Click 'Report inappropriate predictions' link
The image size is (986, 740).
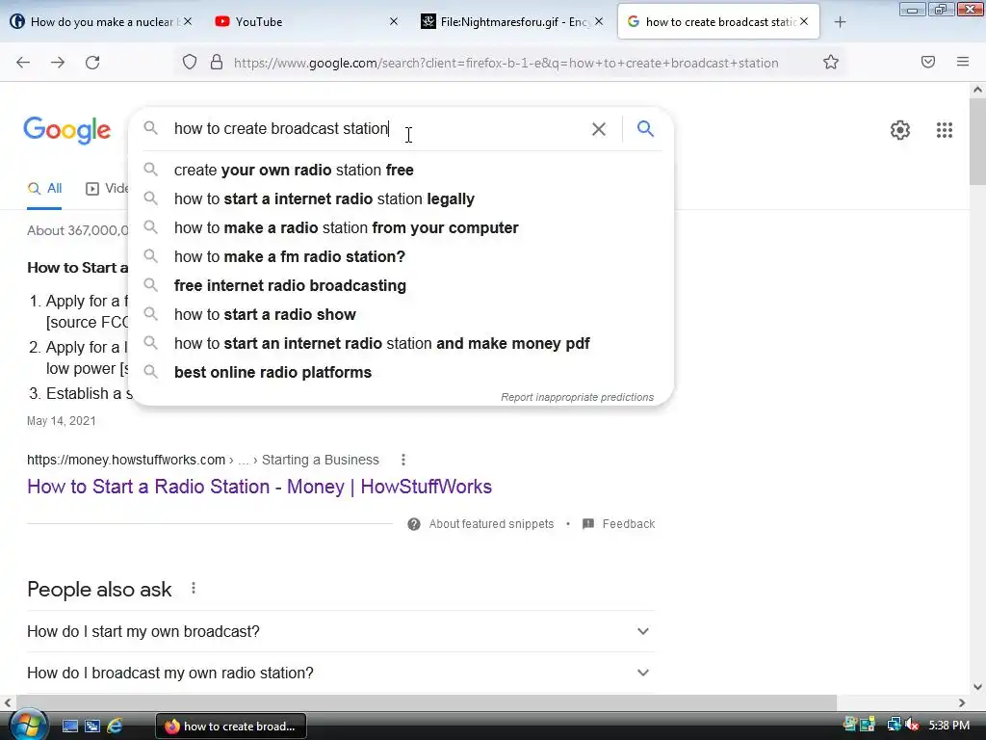click(578, 397)
